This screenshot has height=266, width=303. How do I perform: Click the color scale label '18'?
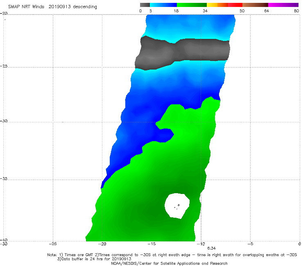[x=176, y=11]
